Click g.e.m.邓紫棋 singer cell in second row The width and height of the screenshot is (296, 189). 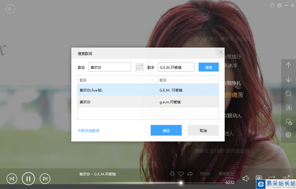click(170, 102)
